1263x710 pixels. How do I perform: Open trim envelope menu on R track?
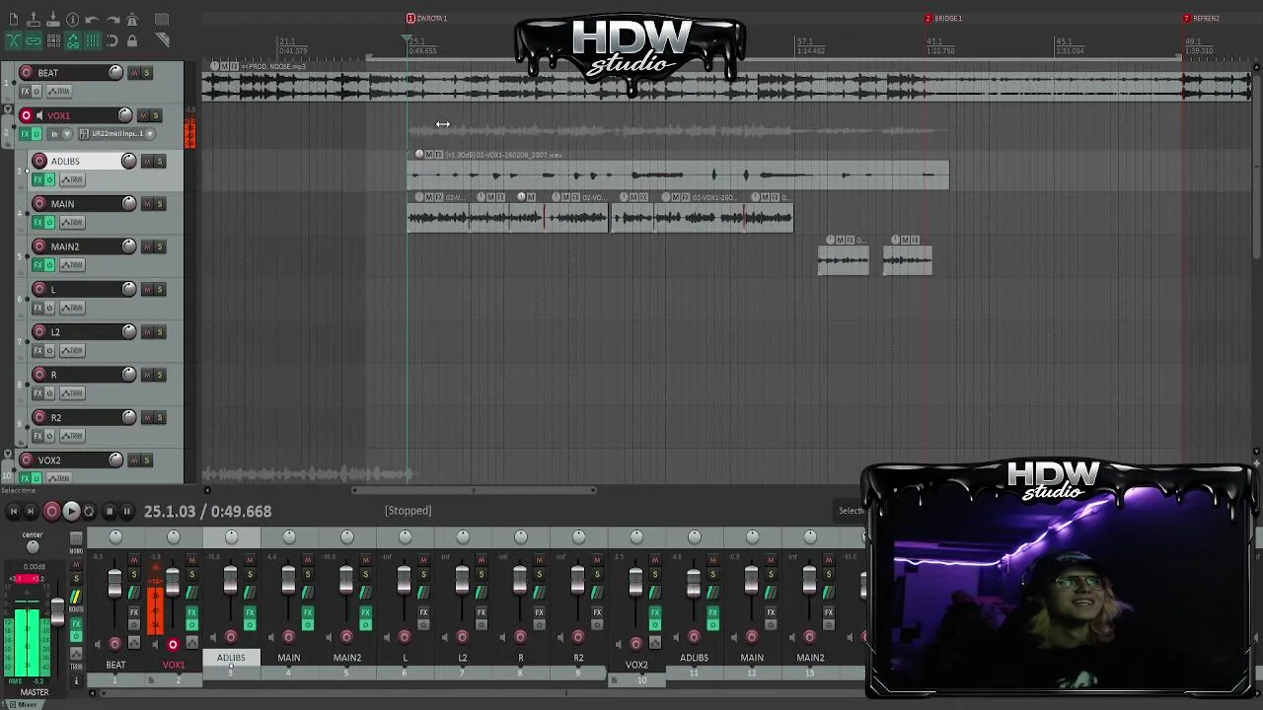point(71,392)
